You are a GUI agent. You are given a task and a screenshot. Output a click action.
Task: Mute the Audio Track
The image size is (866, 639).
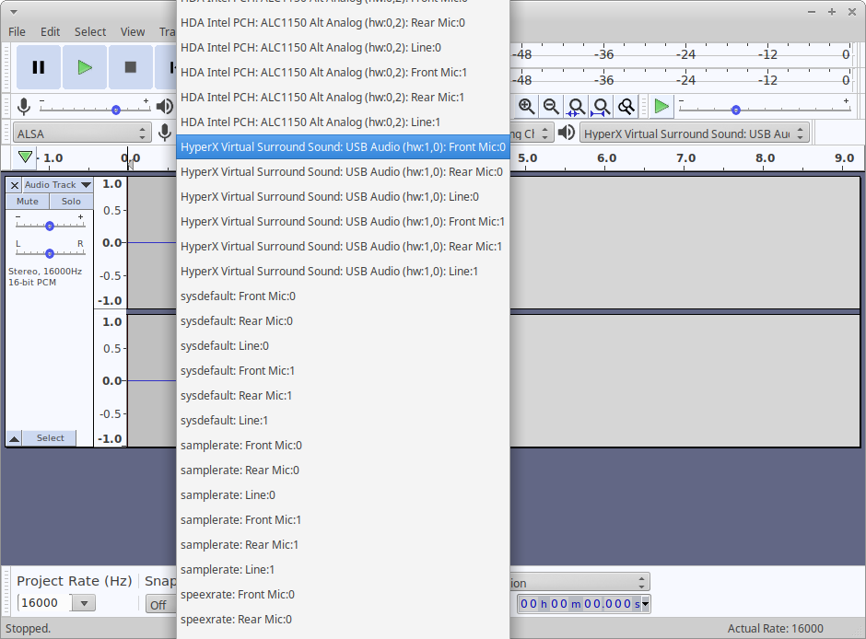pyautogui.click(x=27, y=201)
